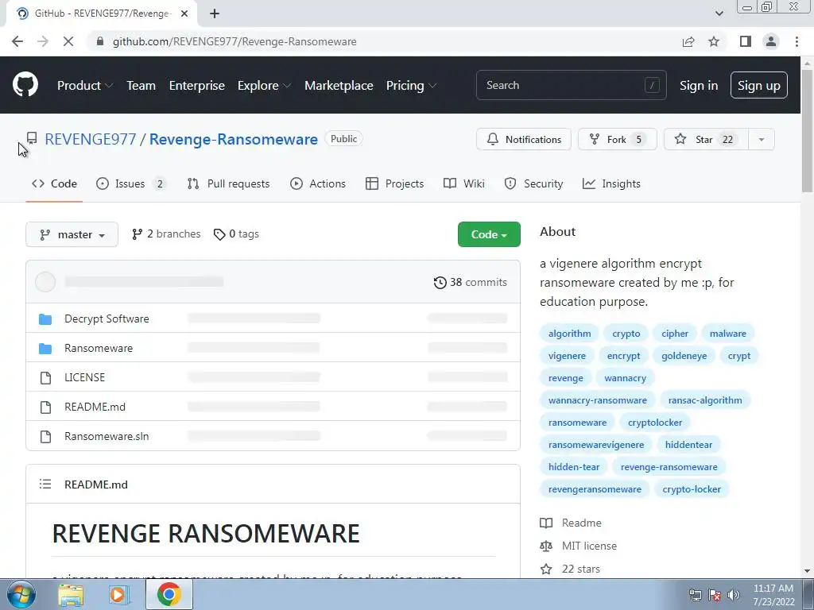
Task: Close the GitHub browser tab
Action: 184,14
